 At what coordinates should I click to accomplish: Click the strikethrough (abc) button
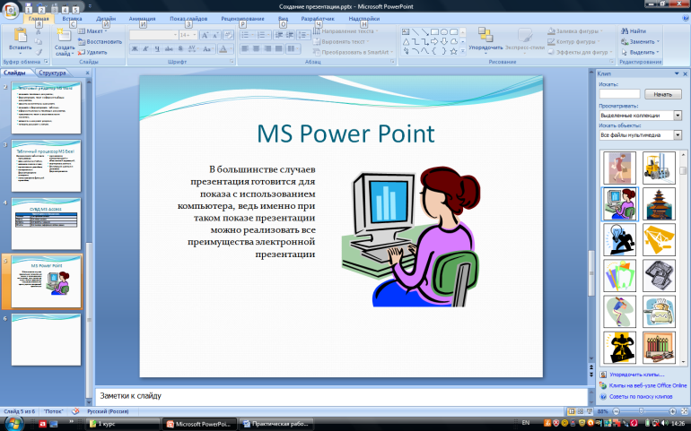click(x=169, y=49)
